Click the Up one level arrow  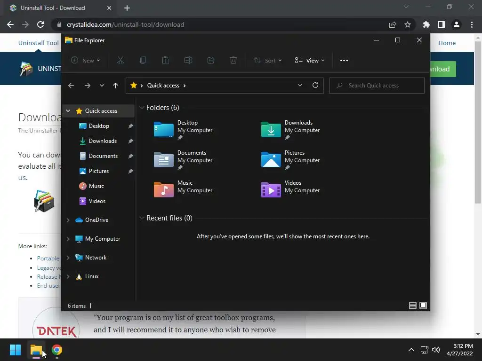(x=115, y=86)
